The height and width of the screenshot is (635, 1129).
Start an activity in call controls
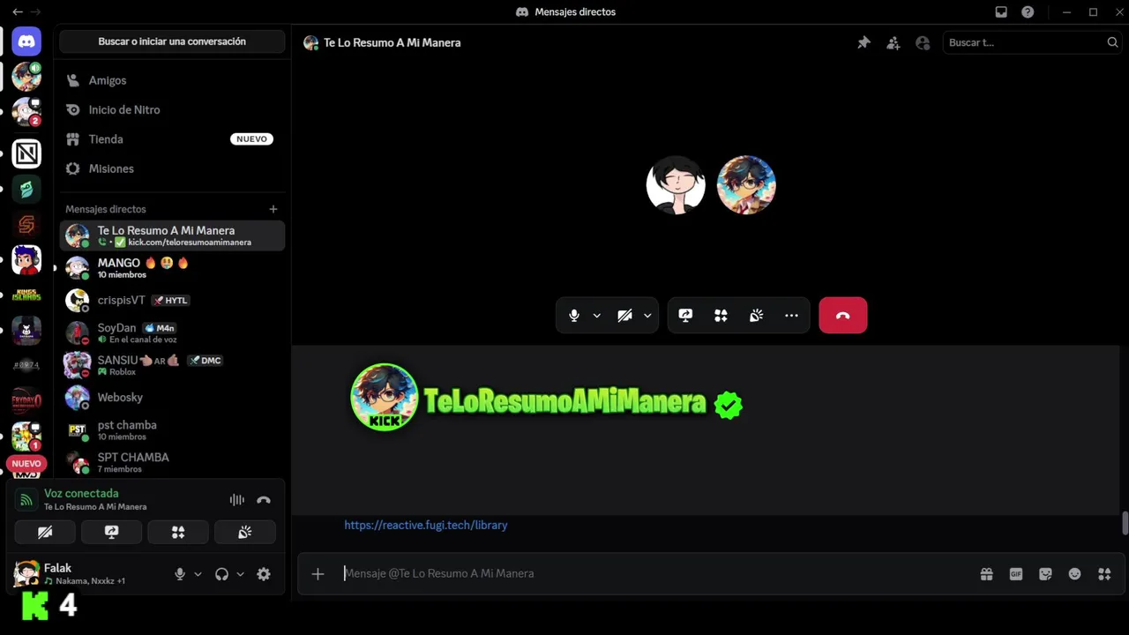[x=721, y=316]
